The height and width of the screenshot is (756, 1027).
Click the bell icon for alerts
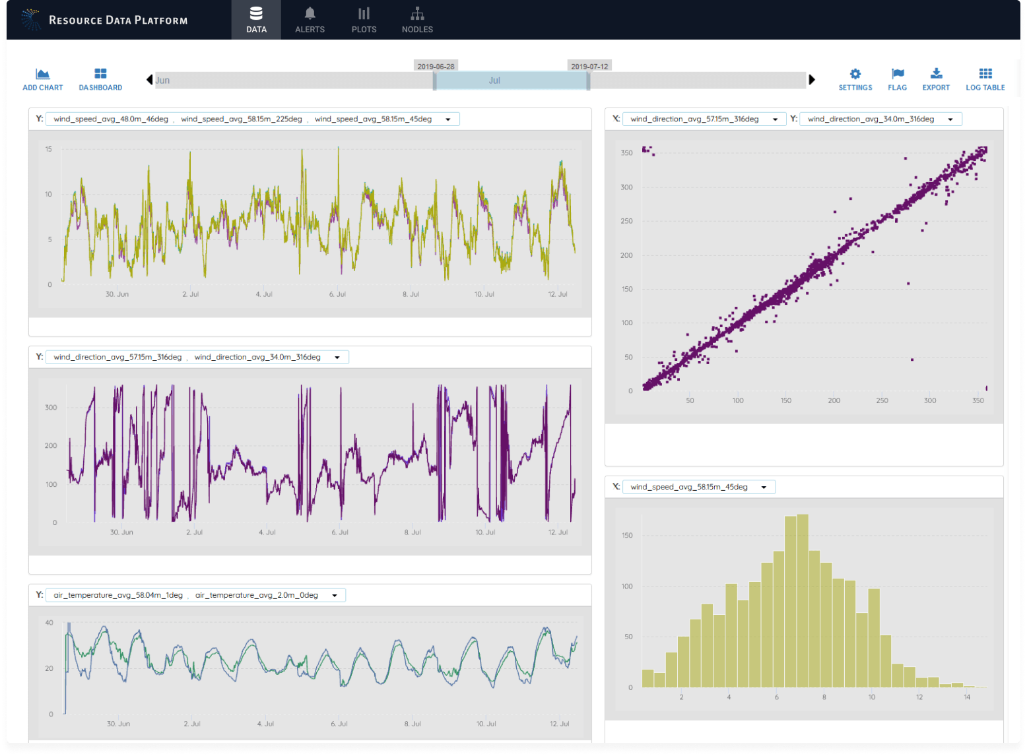(x=310, y=13)
